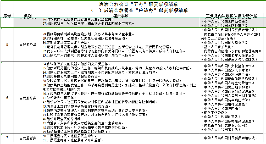Select the title cell 后满金敖嘎查"五办"职责事项清单
Screen dimensions: 266x144
coord(138,4)
